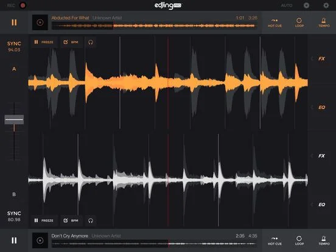
Task: Toggle Freeze on deck A
Action: point(44,42)
